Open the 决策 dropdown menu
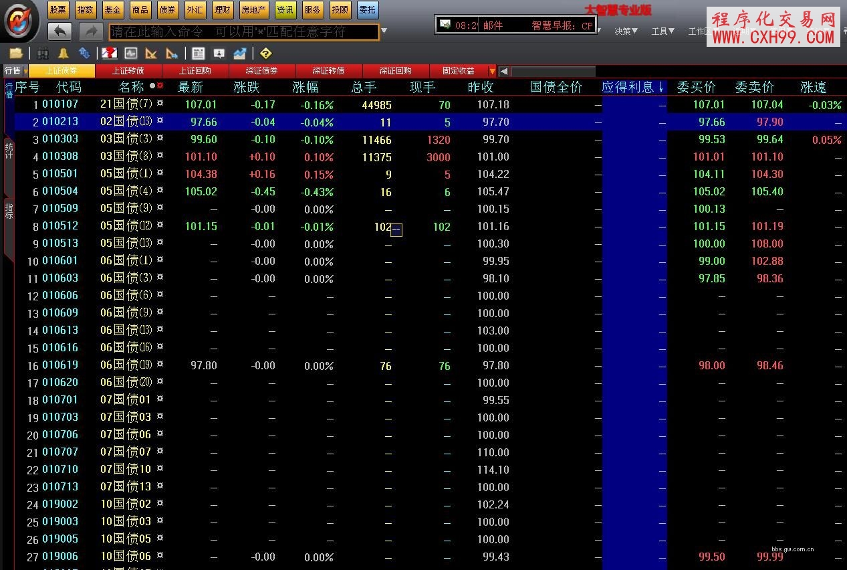The height and width of the screenshot is (570, 847). (x=626, y=31)
